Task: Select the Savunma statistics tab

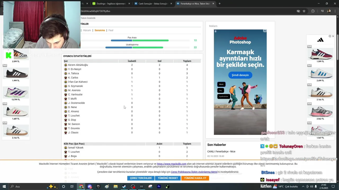Action: (x=100, y=30)
